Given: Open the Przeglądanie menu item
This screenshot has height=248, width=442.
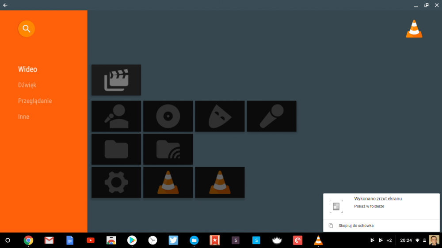Looking at the screenshot, I should point(35,101).
